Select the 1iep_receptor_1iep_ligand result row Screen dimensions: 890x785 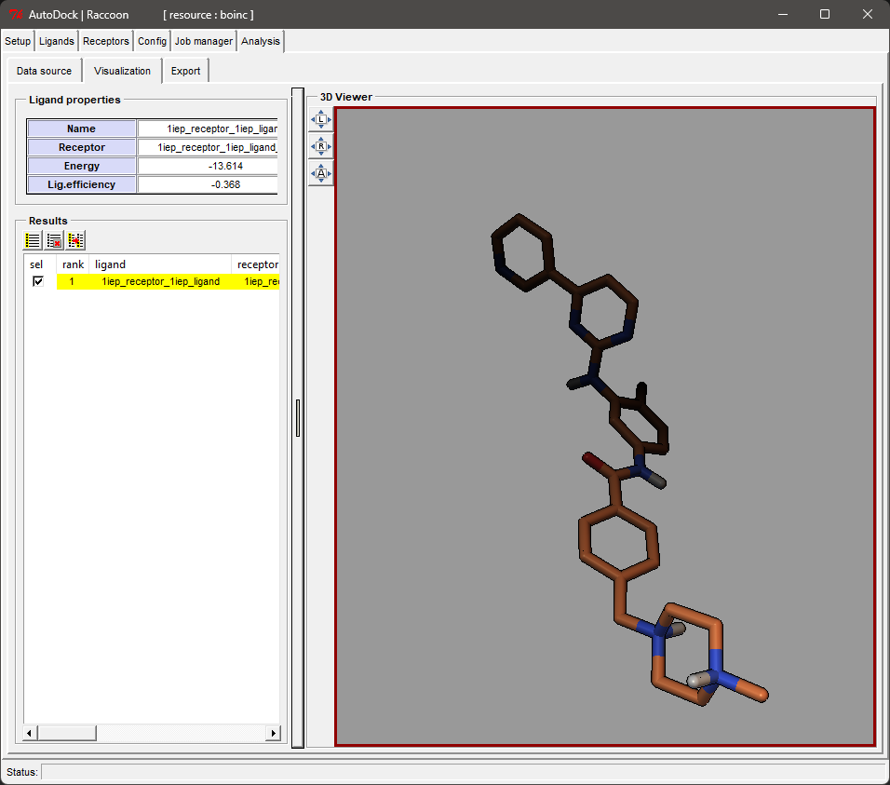click(x=161, y=281)
